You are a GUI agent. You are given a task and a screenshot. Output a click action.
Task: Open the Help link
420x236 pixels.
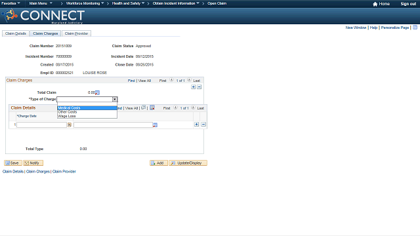[x=373, y=28]
